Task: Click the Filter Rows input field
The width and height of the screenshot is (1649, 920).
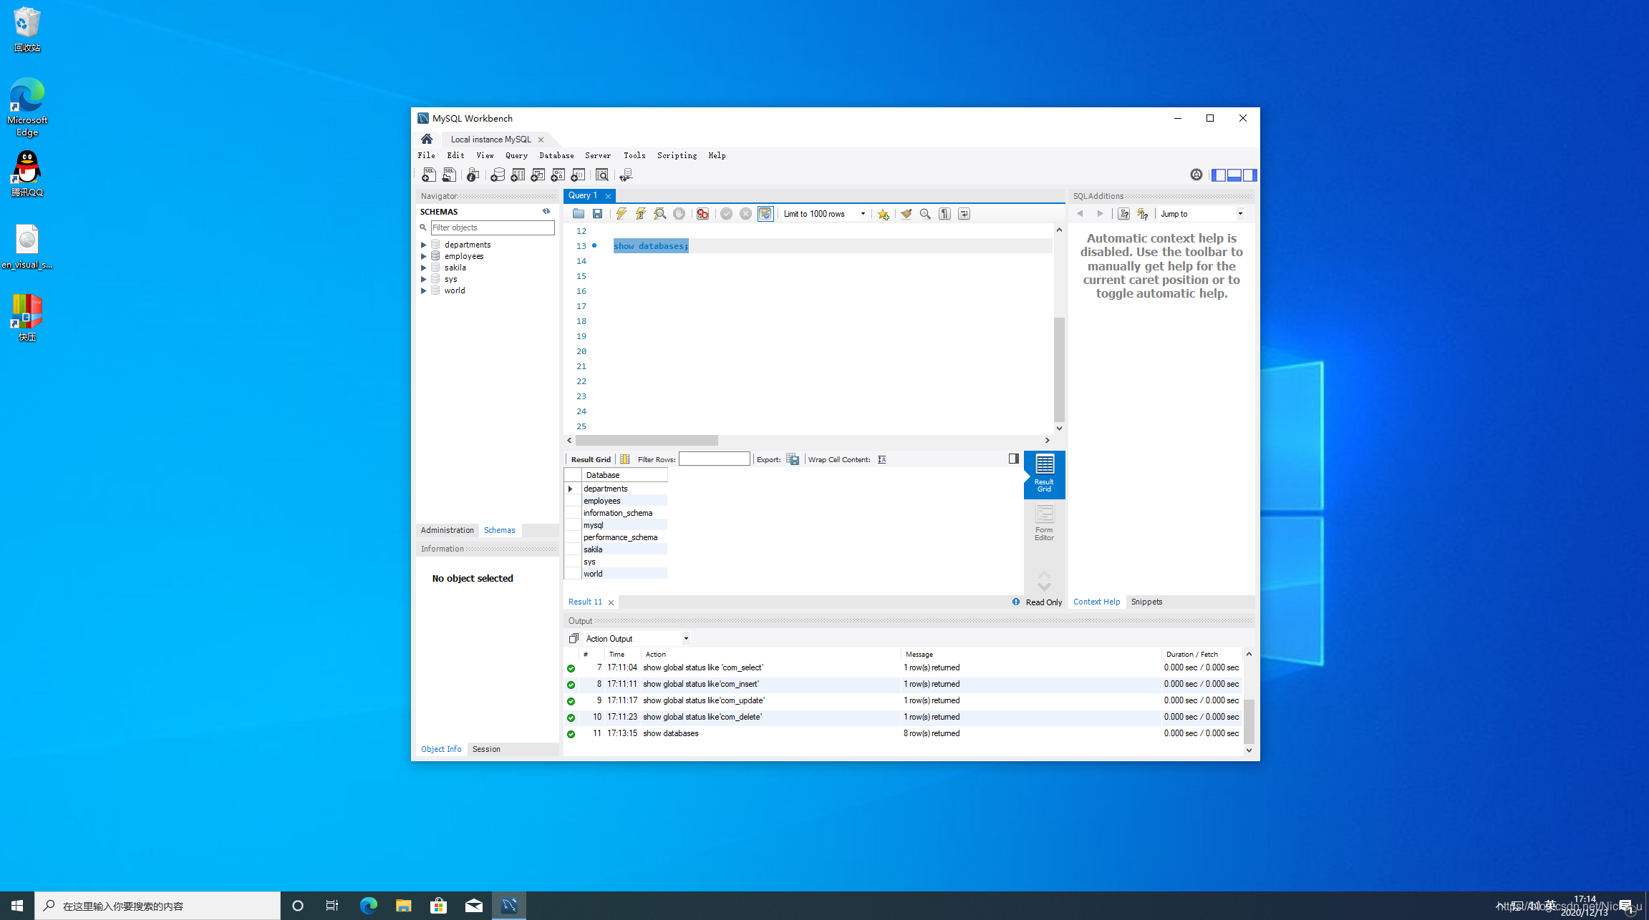Action: coord(713,459)
